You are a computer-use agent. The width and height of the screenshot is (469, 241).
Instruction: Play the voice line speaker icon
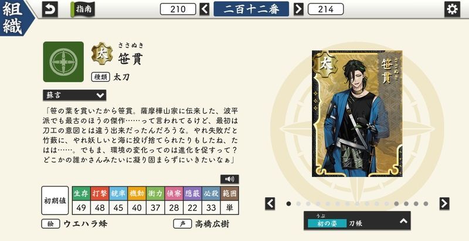(229, 179)
